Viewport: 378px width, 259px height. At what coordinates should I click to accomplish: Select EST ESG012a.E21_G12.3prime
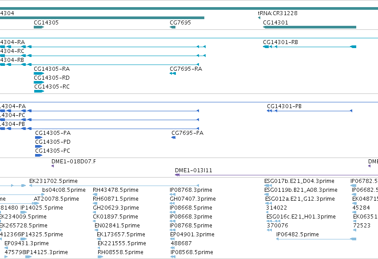click(300, 199)
